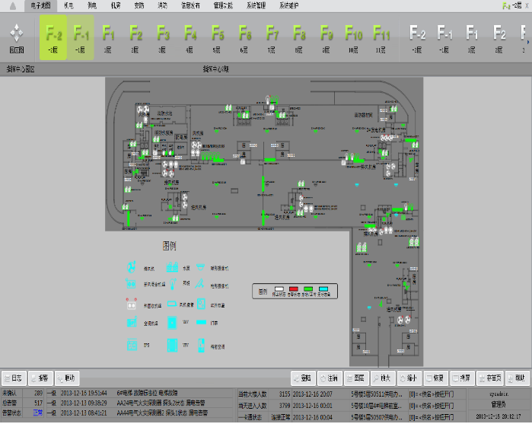Click the dome camera legend icon
The width and height of the screenshot is (532, 424).
(200, 267)
